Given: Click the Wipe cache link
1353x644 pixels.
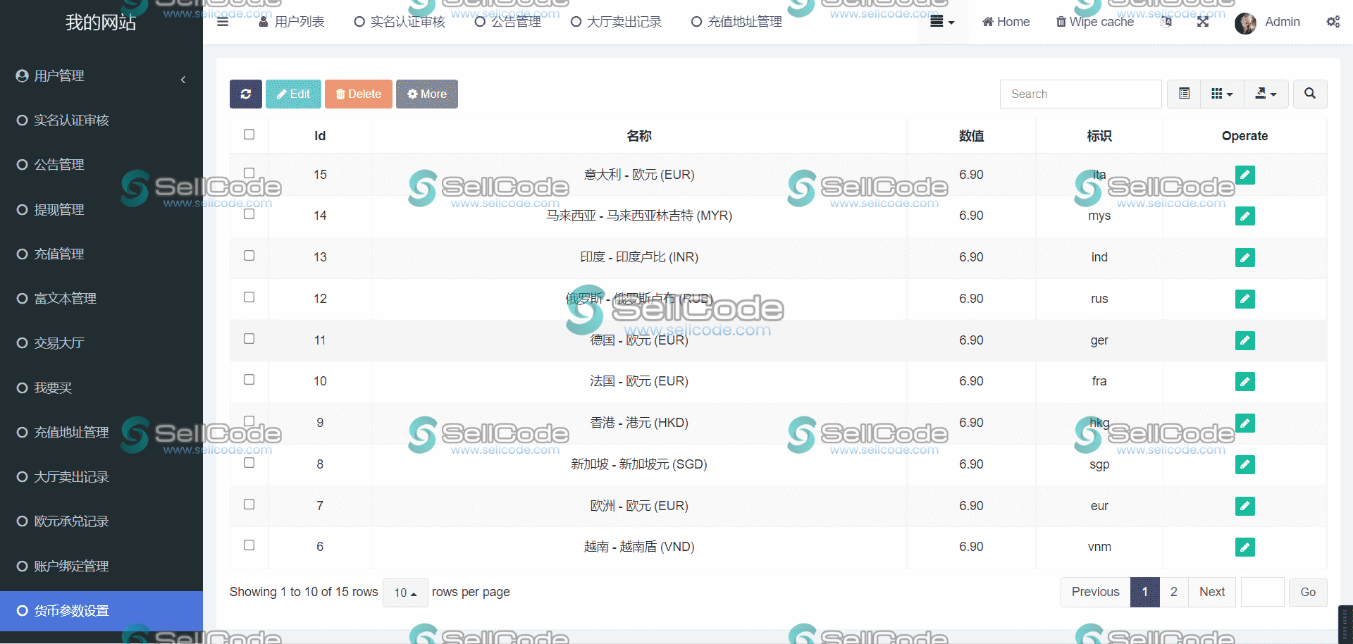Looking at the screenshot, I should (1094, 22).
